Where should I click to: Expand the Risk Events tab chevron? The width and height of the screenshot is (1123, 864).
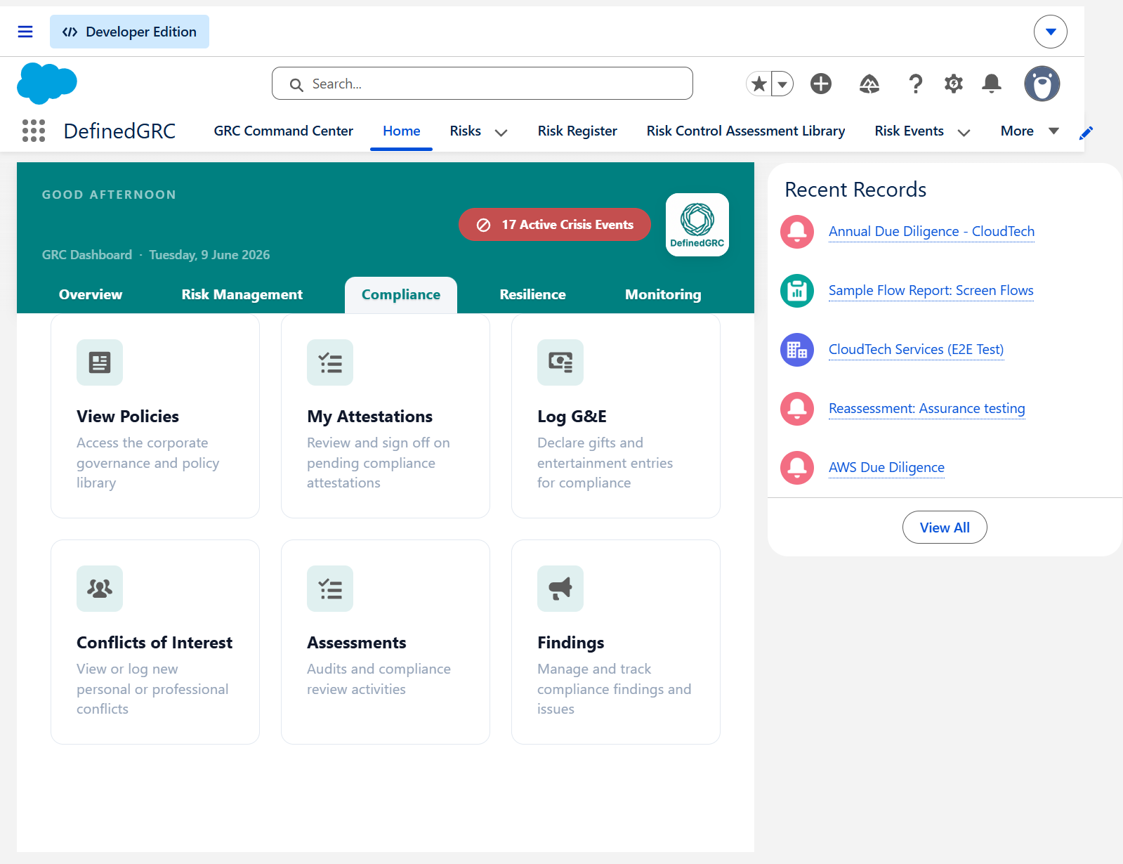pos(964,132)
